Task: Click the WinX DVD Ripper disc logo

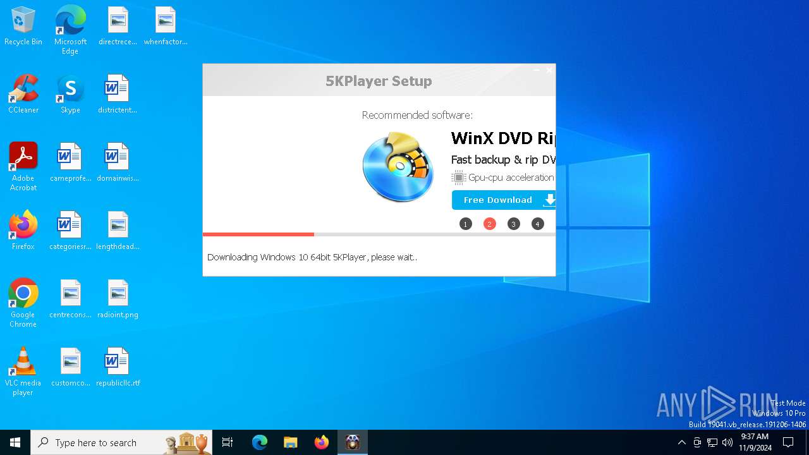Action: coord(398,167)
